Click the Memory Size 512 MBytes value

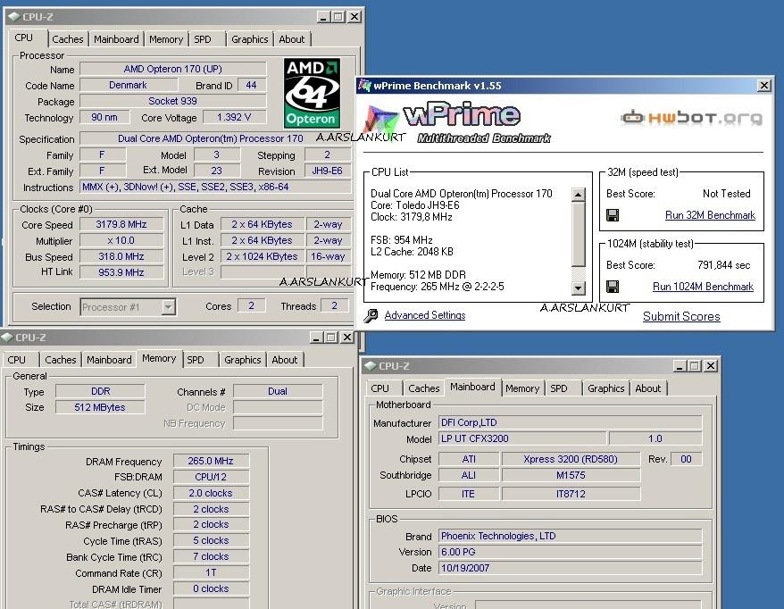(100, 407)
